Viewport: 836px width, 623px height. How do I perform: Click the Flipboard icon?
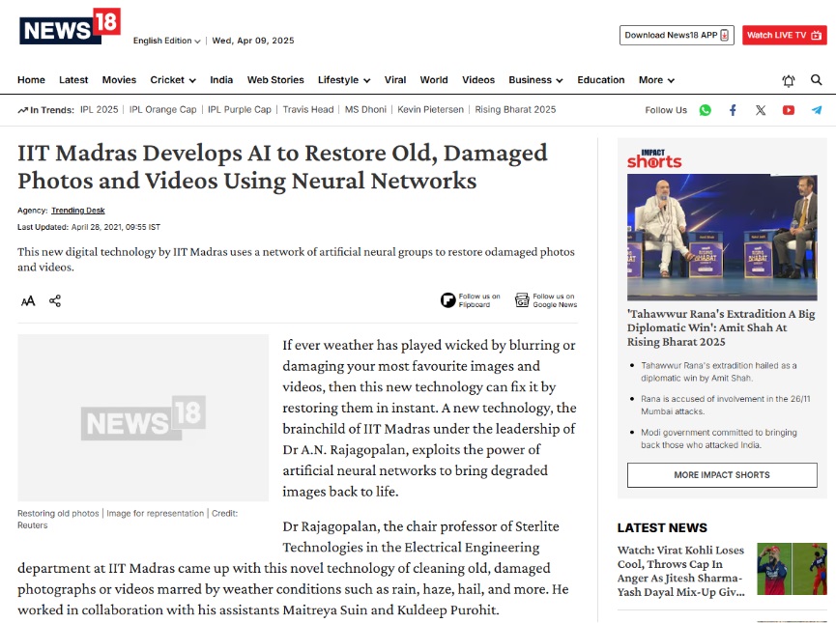pyautogui.click(x=447, y=300)
